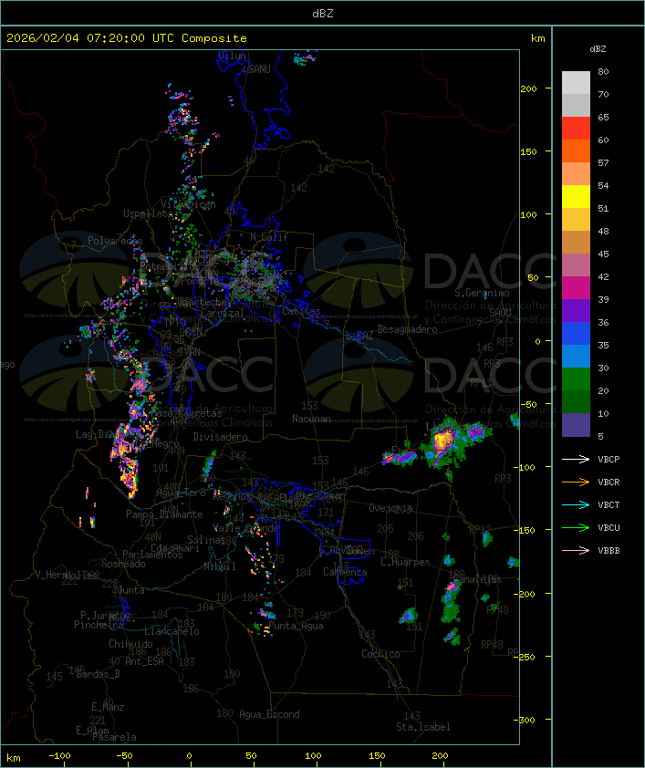Screen dimensions: 645x768
Task: Click the Carrizal place label
Action: tap(222, 313)
